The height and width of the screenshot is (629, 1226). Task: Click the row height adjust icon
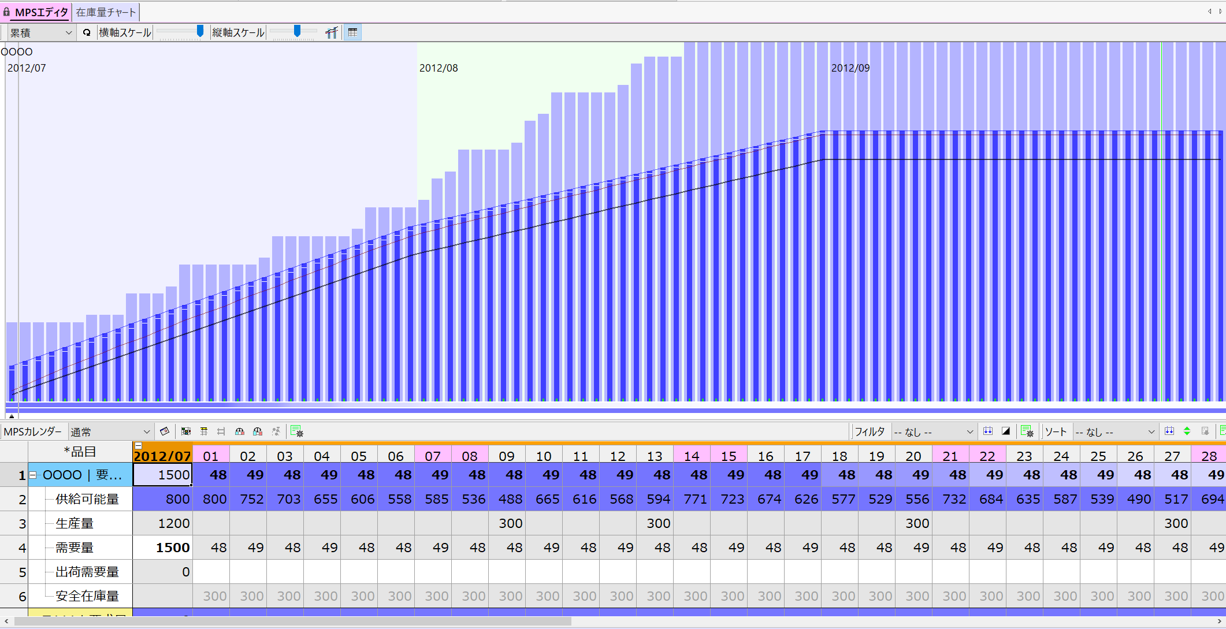[204, 431]
